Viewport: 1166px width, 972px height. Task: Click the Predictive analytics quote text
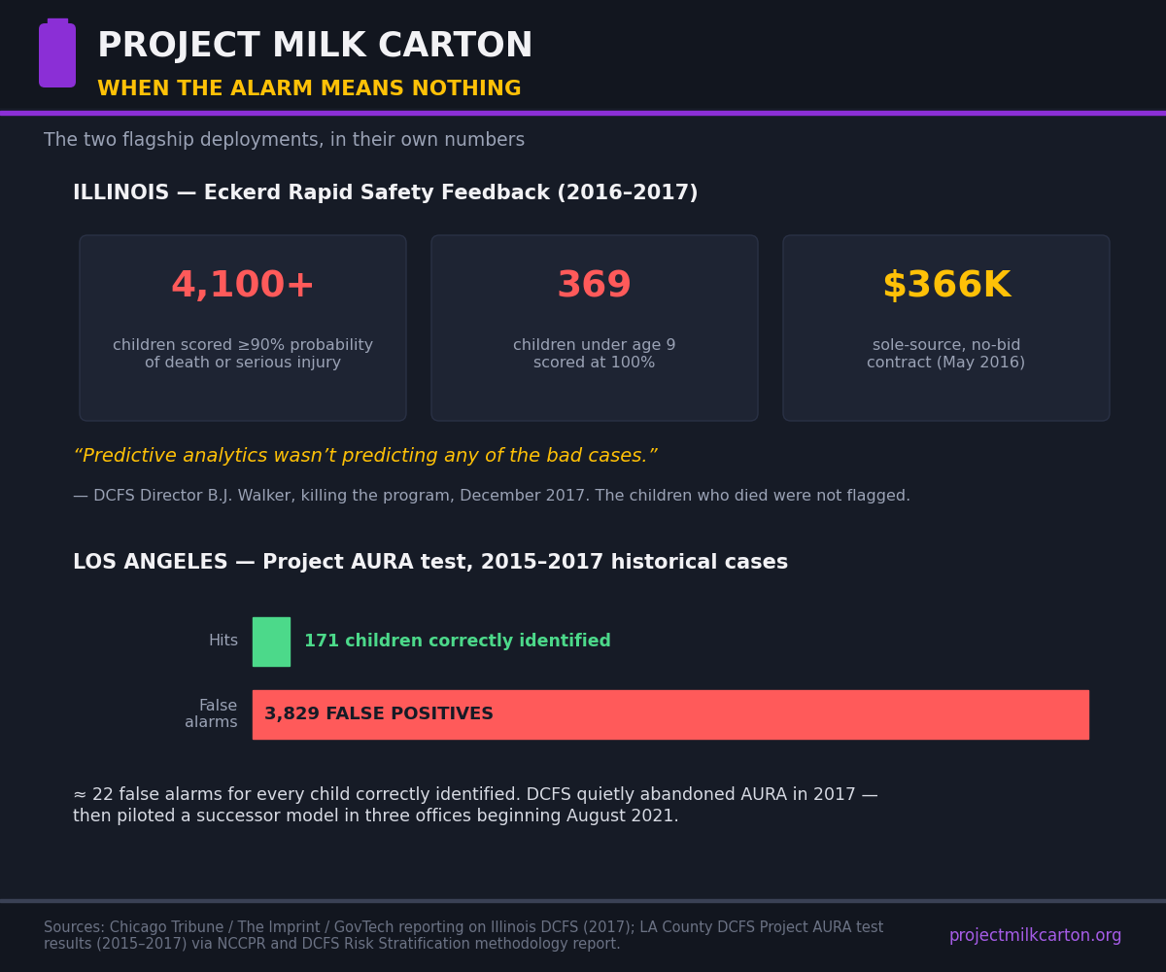(x=365, y=456)
